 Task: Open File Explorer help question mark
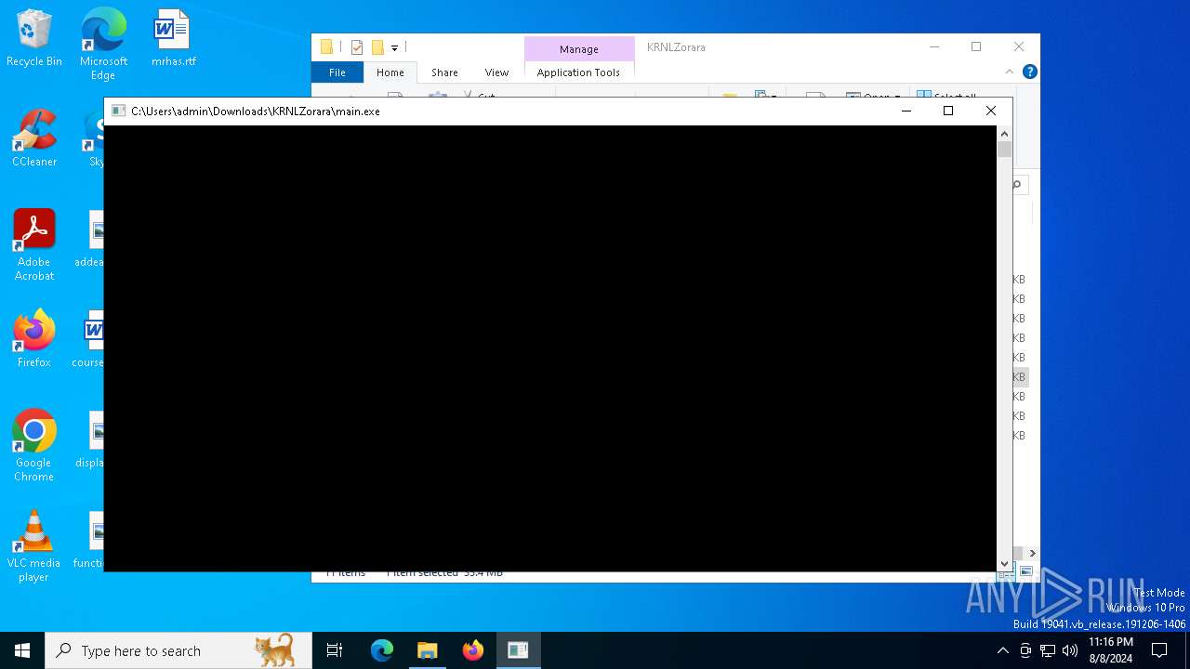point(1029,72)
